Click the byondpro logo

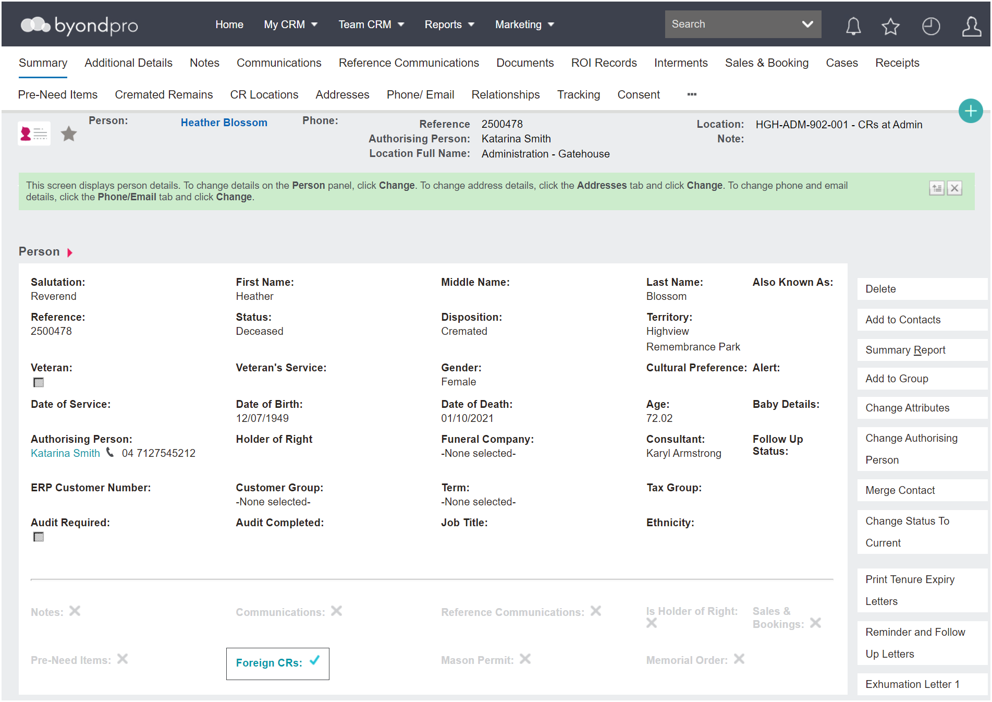click(79, 25)
